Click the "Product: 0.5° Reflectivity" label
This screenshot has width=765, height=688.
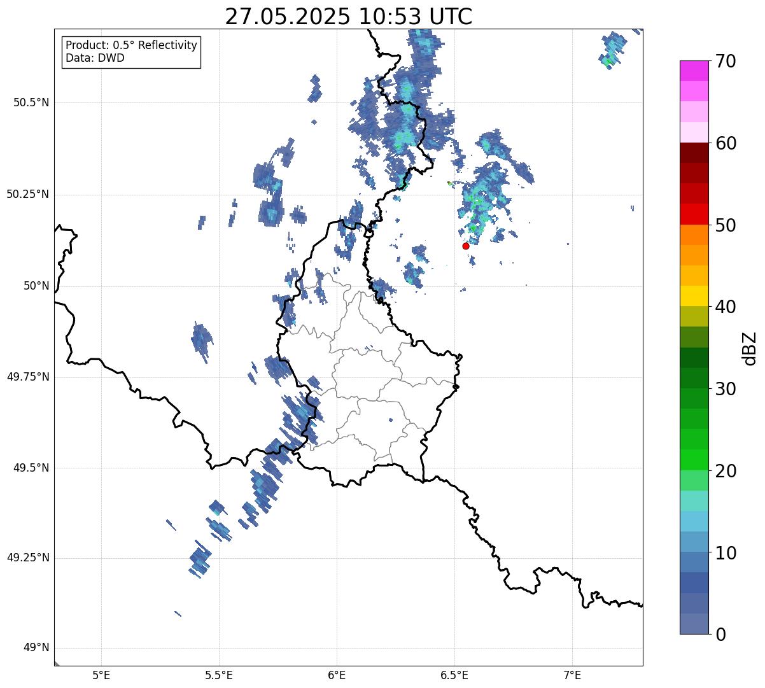131,46
